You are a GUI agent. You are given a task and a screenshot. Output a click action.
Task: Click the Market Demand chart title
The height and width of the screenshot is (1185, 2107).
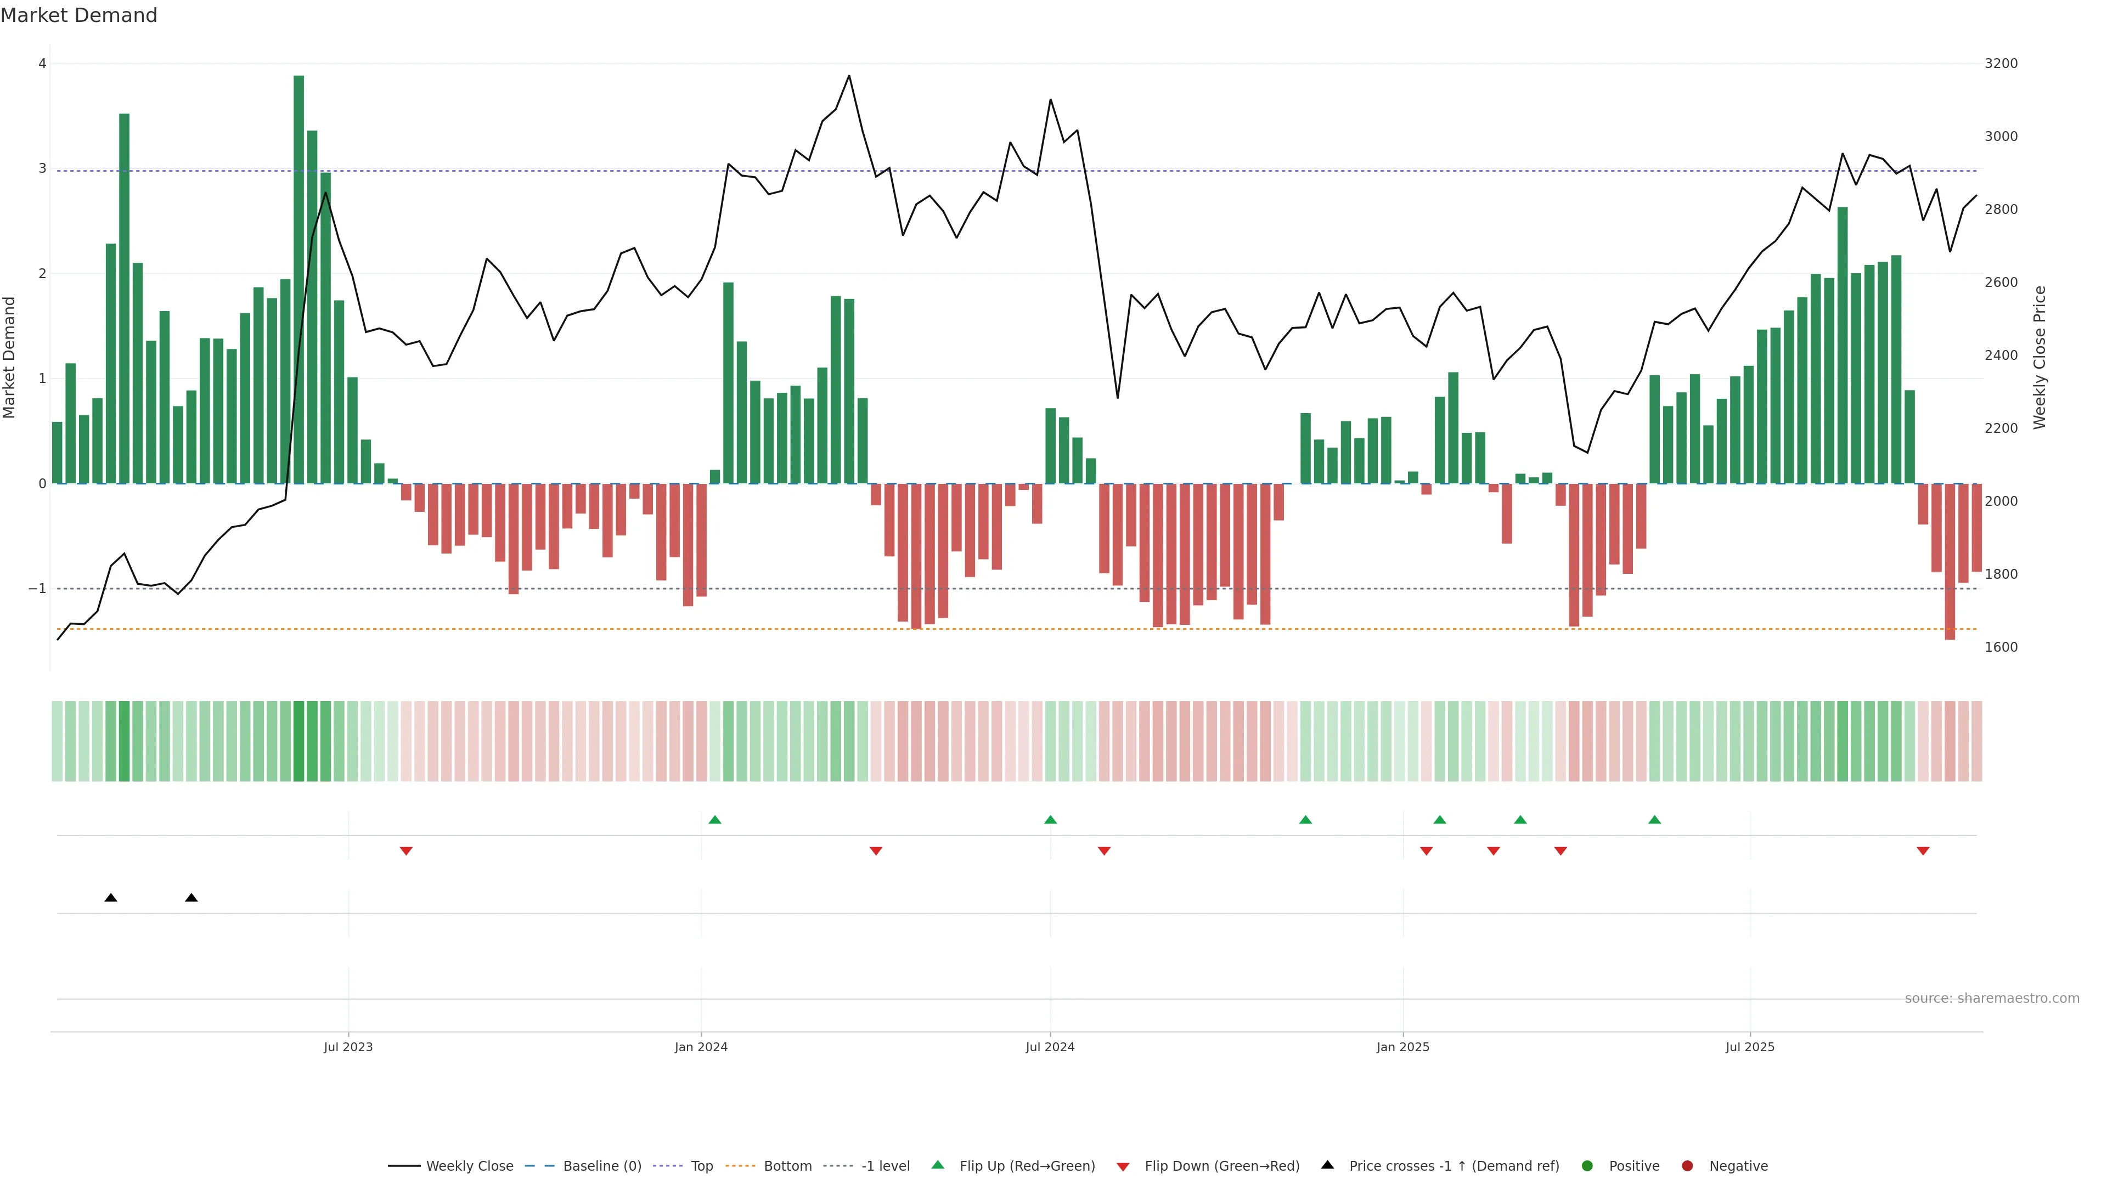coord(78,15)
